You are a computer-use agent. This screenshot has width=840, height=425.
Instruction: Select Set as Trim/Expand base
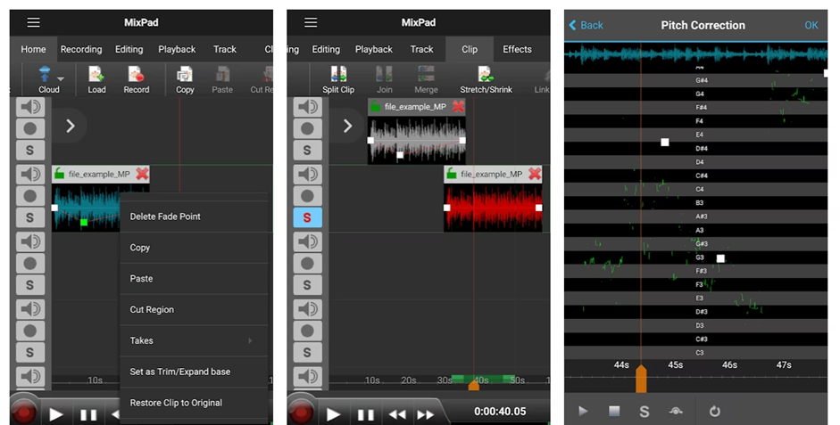click(x=194, y=372)
